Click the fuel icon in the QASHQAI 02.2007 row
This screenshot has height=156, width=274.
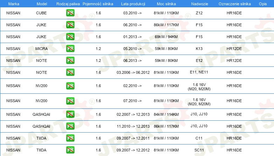pos(70,114)
